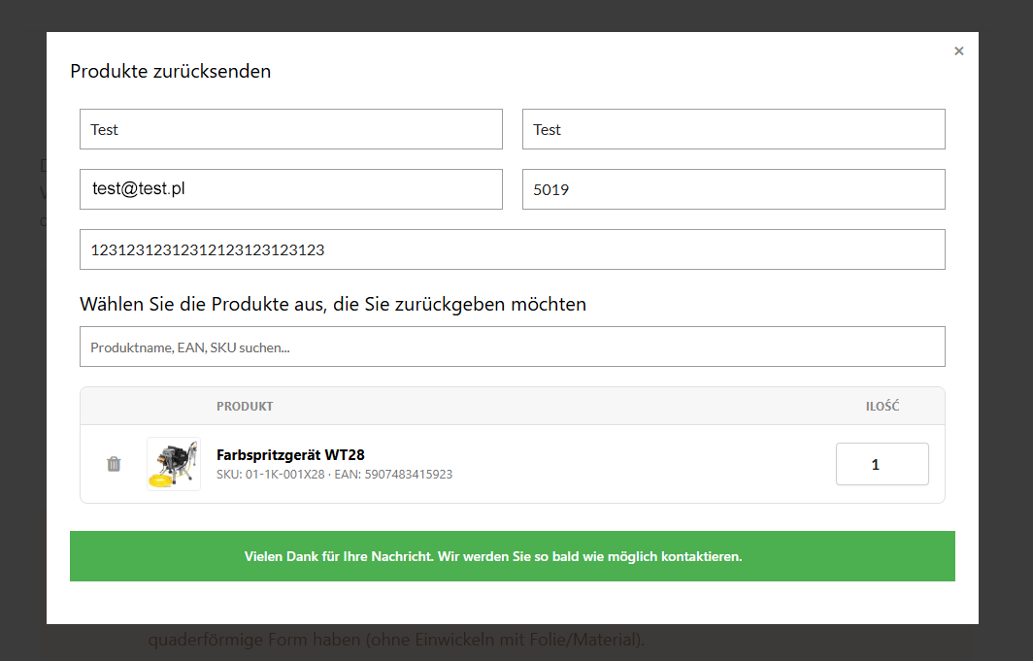Screen dimensions: 1033x661
Task: Close the Produkte zurücksenden dialog
Action: (958, 51)
